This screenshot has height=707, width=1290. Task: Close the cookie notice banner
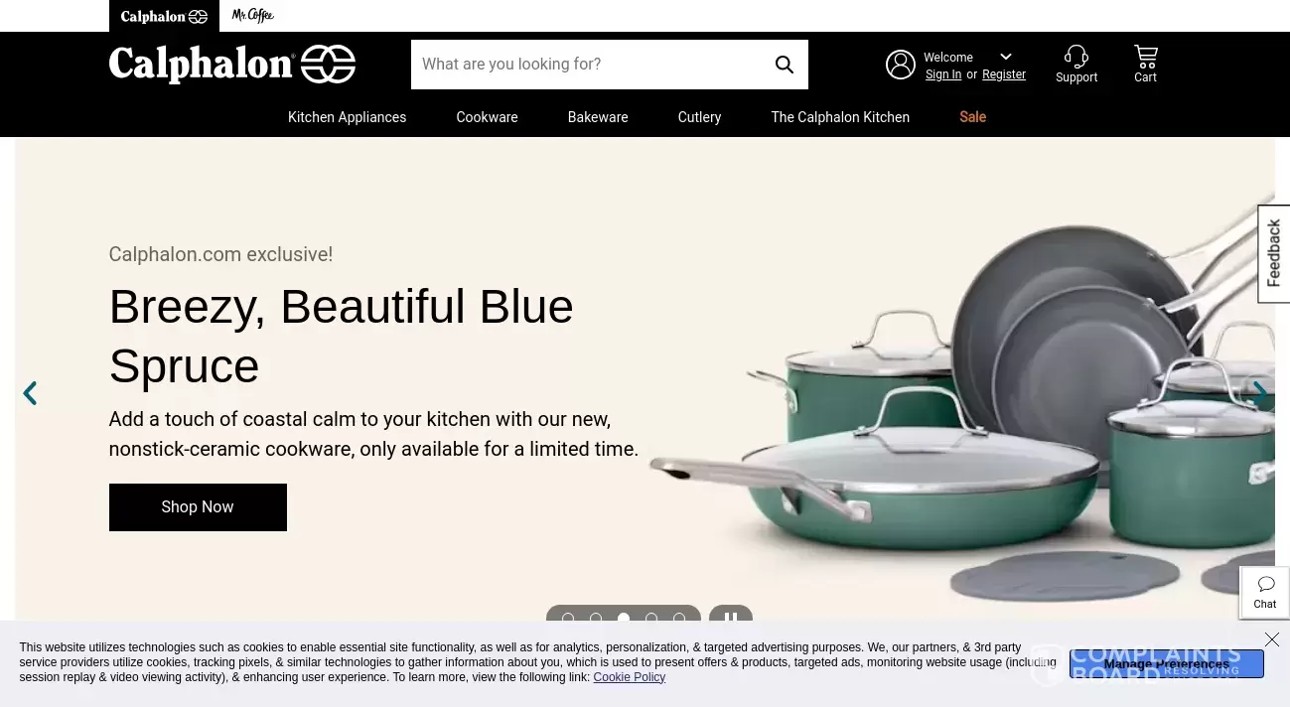pyautogui.click(x=1271, y=639)
